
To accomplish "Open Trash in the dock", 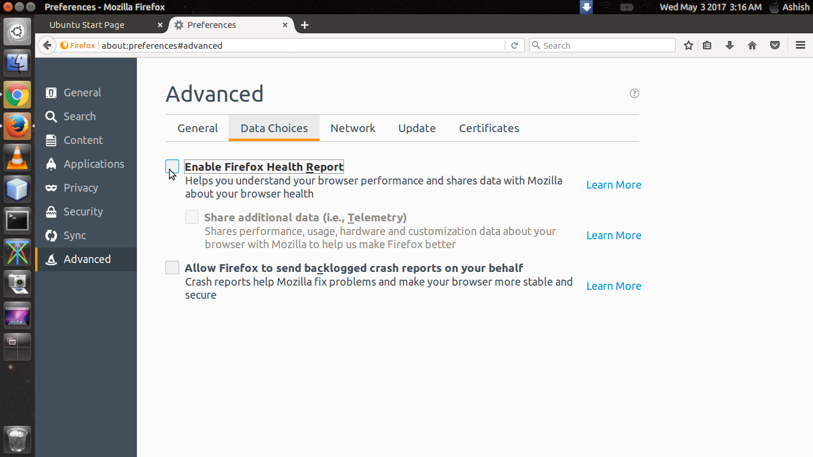I will click(17, 440).
